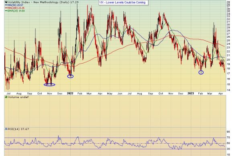Screen dimensions: 235x156
Task: Click the RSI(14) indicator line icon
Action: coord(6,129)
